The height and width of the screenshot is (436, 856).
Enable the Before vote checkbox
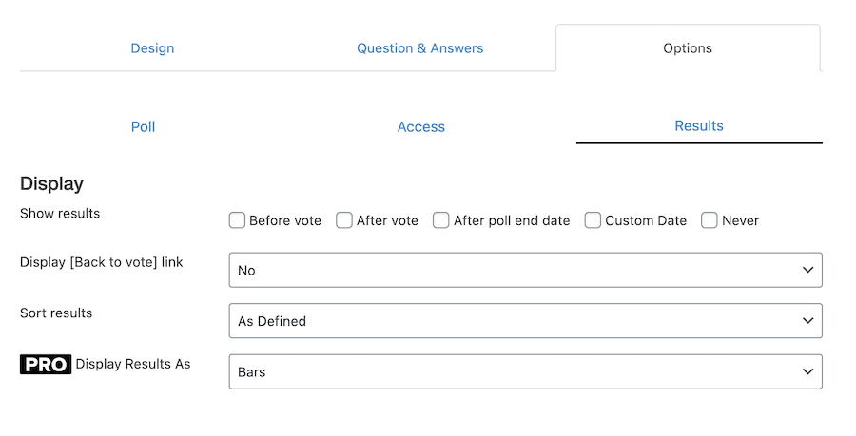237,220
